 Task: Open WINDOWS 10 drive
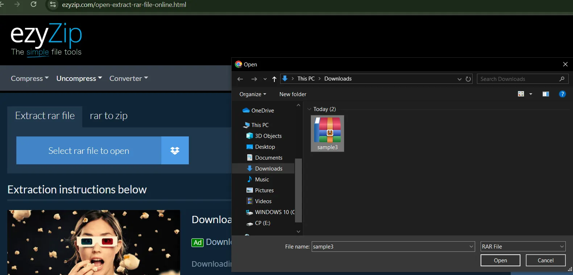point(270,212)
